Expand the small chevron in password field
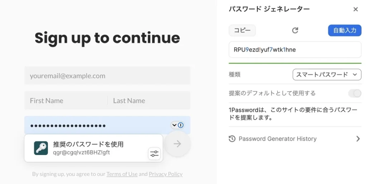This screenshot has width=367, height=184. tap(175, 125)
